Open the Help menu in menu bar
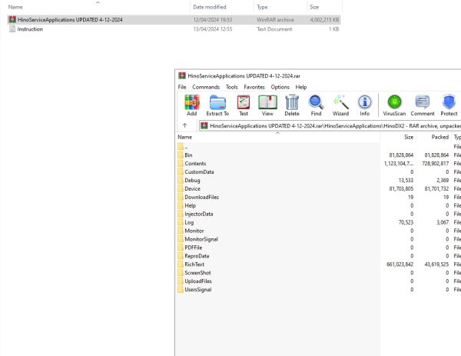 coord(301,87)
